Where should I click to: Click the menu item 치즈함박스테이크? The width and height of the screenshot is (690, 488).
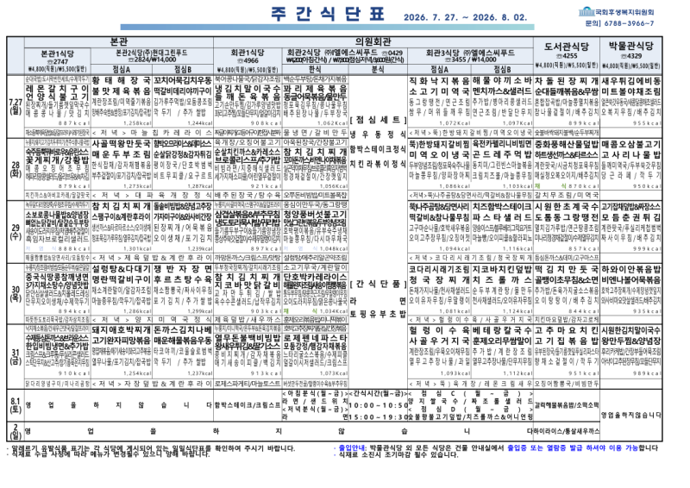coord(502,206)
